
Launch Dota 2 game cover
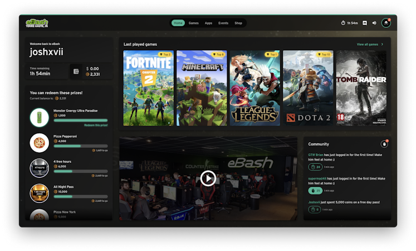[x=308, y=88]
